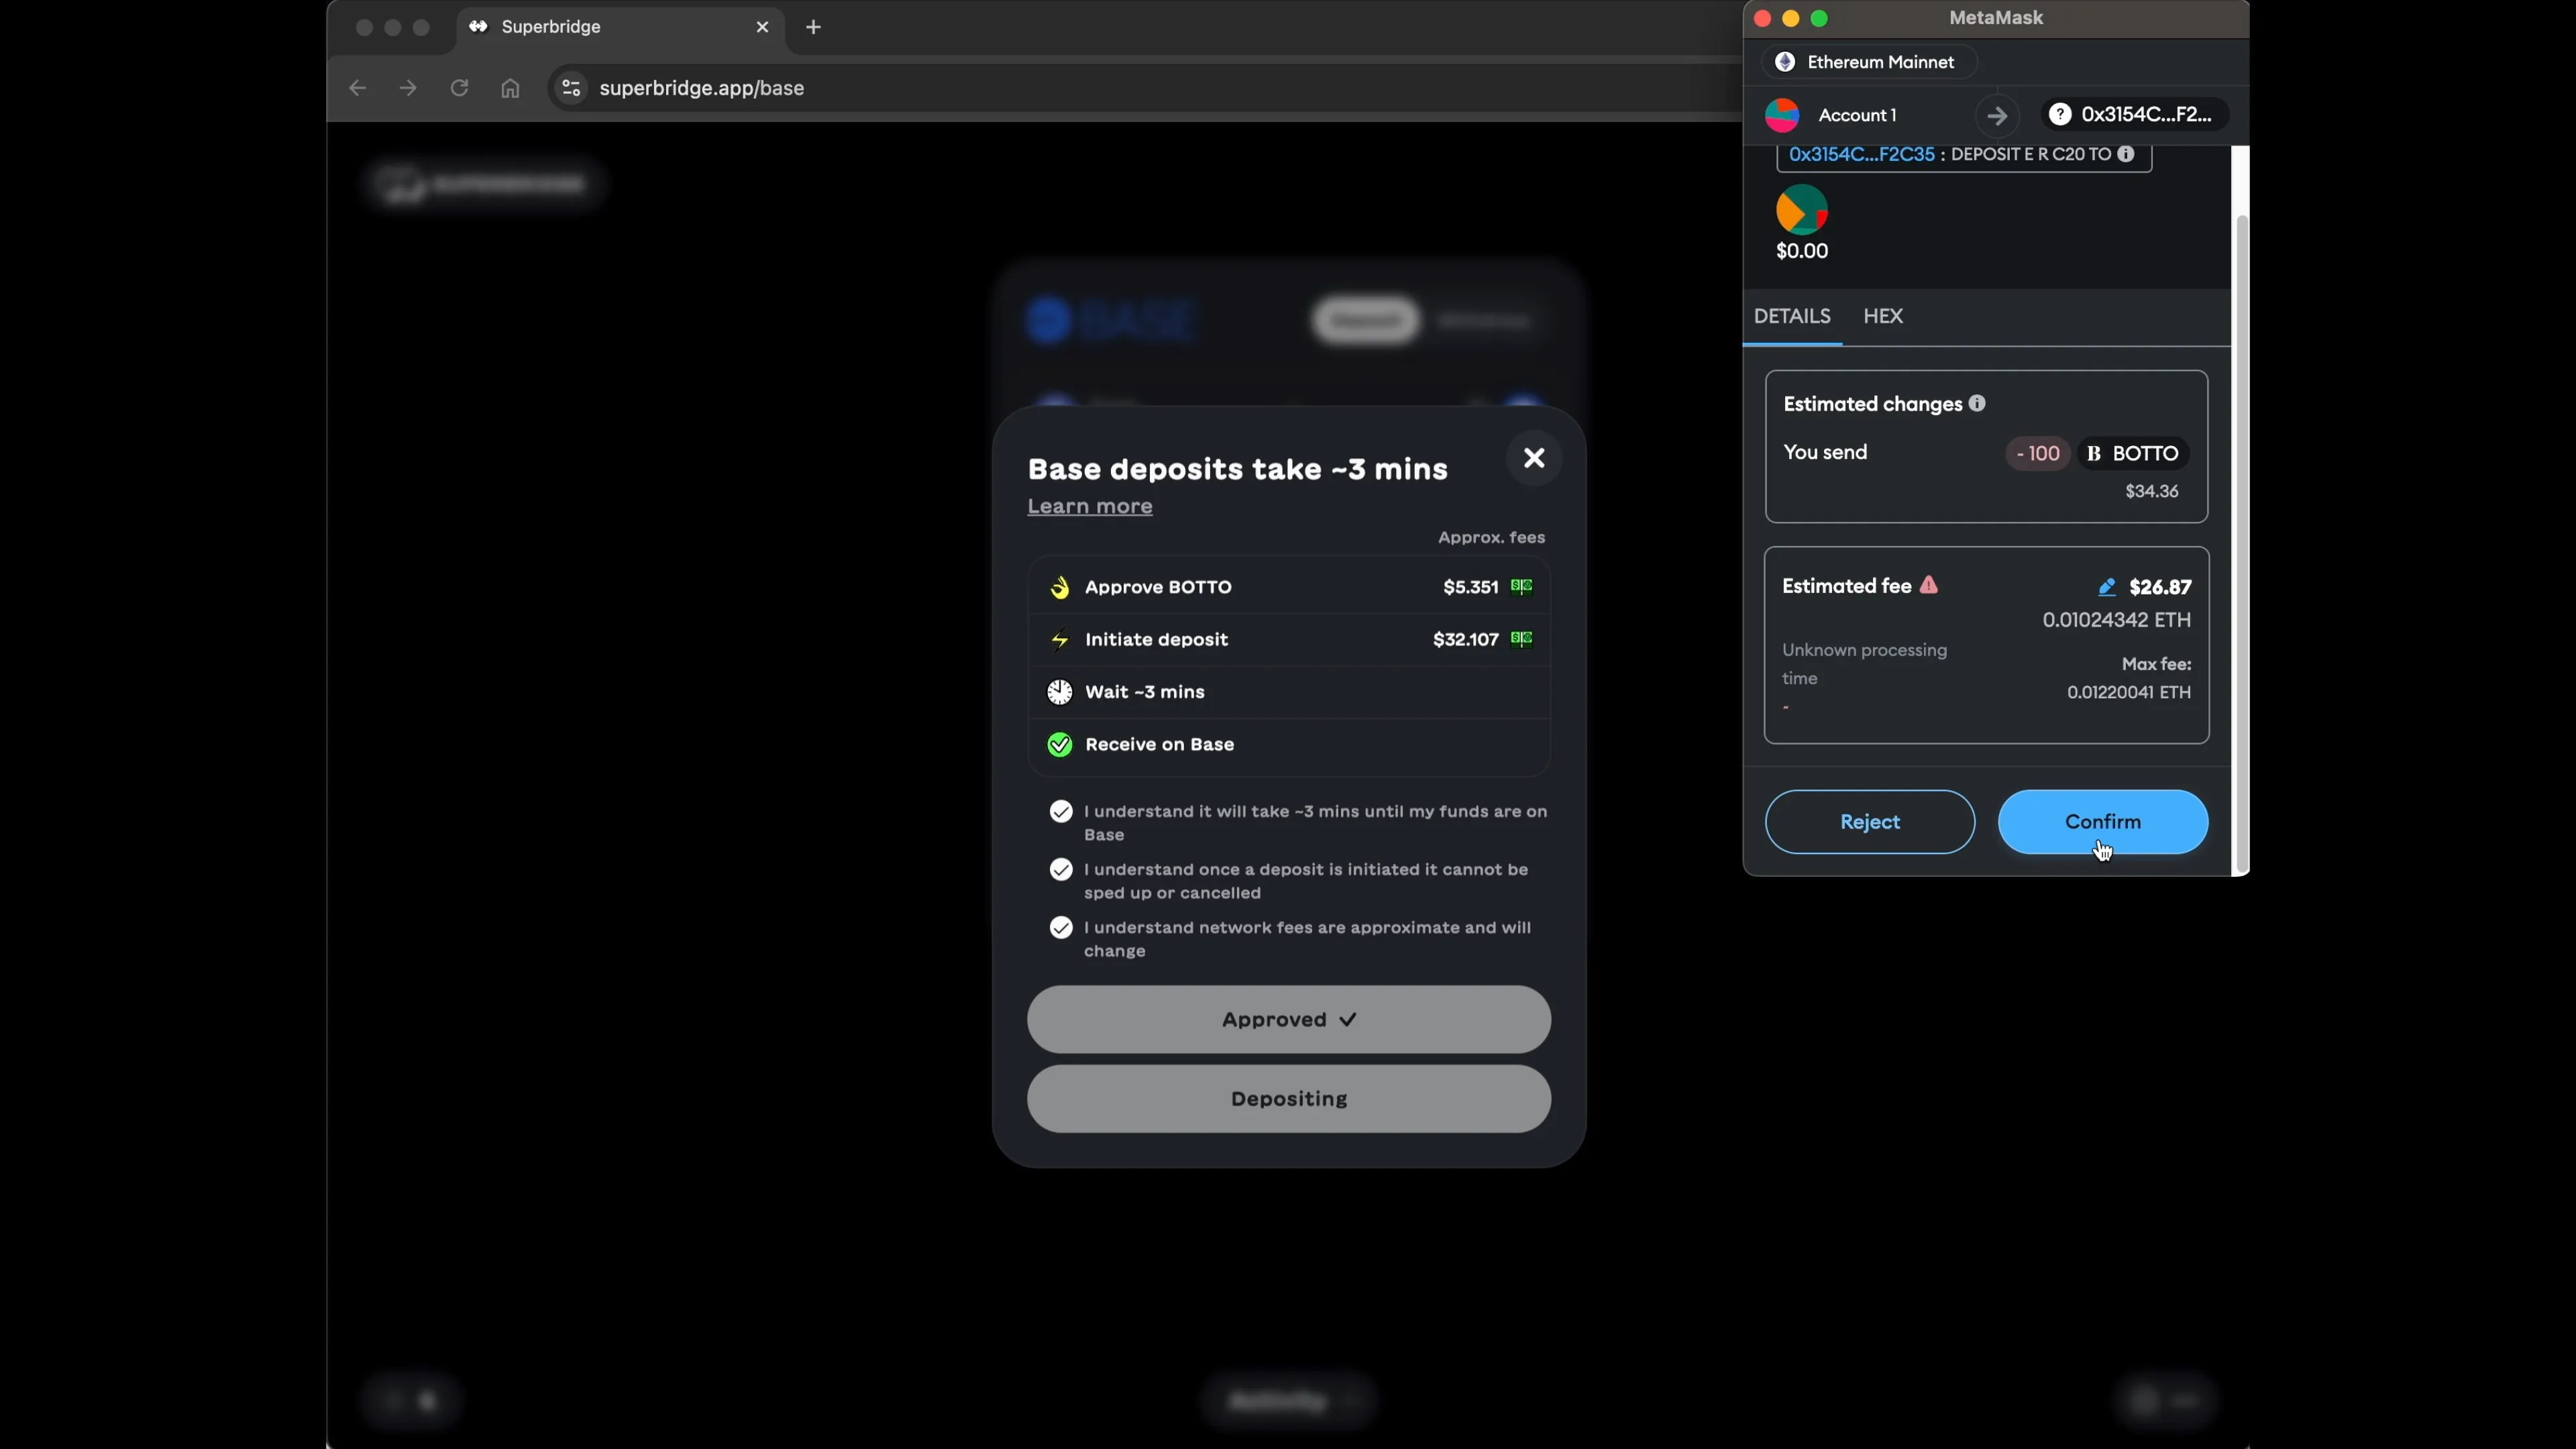The height and width of the screenshot is (1449, 2576).
Task: Click the Account 1 avatar icon
Action: point(1782,115)
